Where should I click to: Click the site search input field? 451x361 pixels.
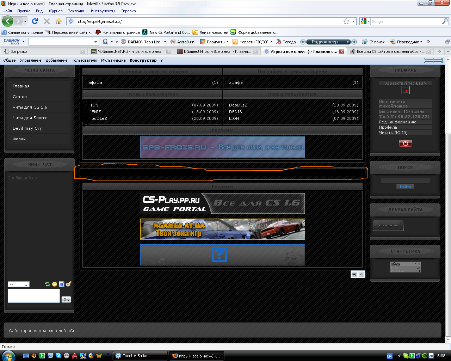[x=405, y=181]
